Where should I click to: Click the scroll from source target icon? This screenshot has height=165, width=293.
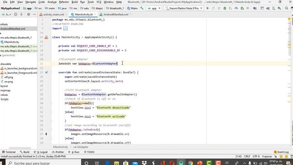(16, 14)
